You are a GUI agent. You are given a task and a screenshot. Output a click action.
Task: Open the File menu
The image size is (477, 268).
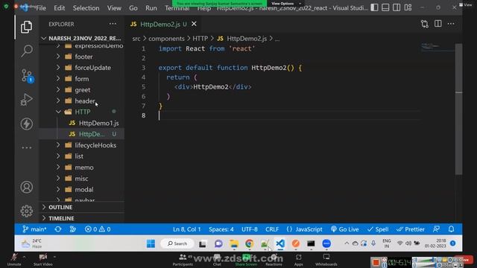click(41, 8)
